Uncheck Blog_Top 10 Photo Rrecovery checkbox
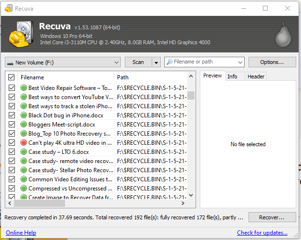 coord(12,133)
